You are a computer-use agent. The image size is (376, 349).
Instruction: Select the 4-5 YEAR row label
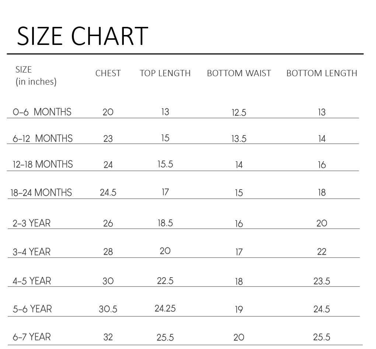(x=32, y=281)
